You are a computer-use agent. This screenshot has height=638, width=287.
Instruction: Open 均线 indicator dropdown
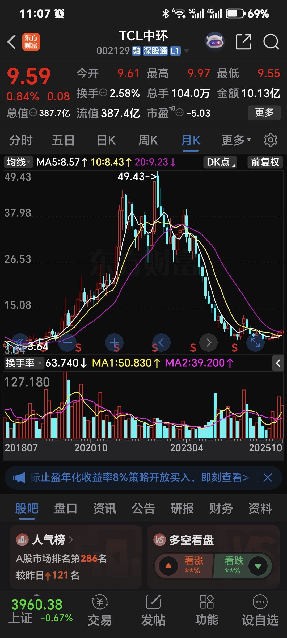click(x=19, y=162)
